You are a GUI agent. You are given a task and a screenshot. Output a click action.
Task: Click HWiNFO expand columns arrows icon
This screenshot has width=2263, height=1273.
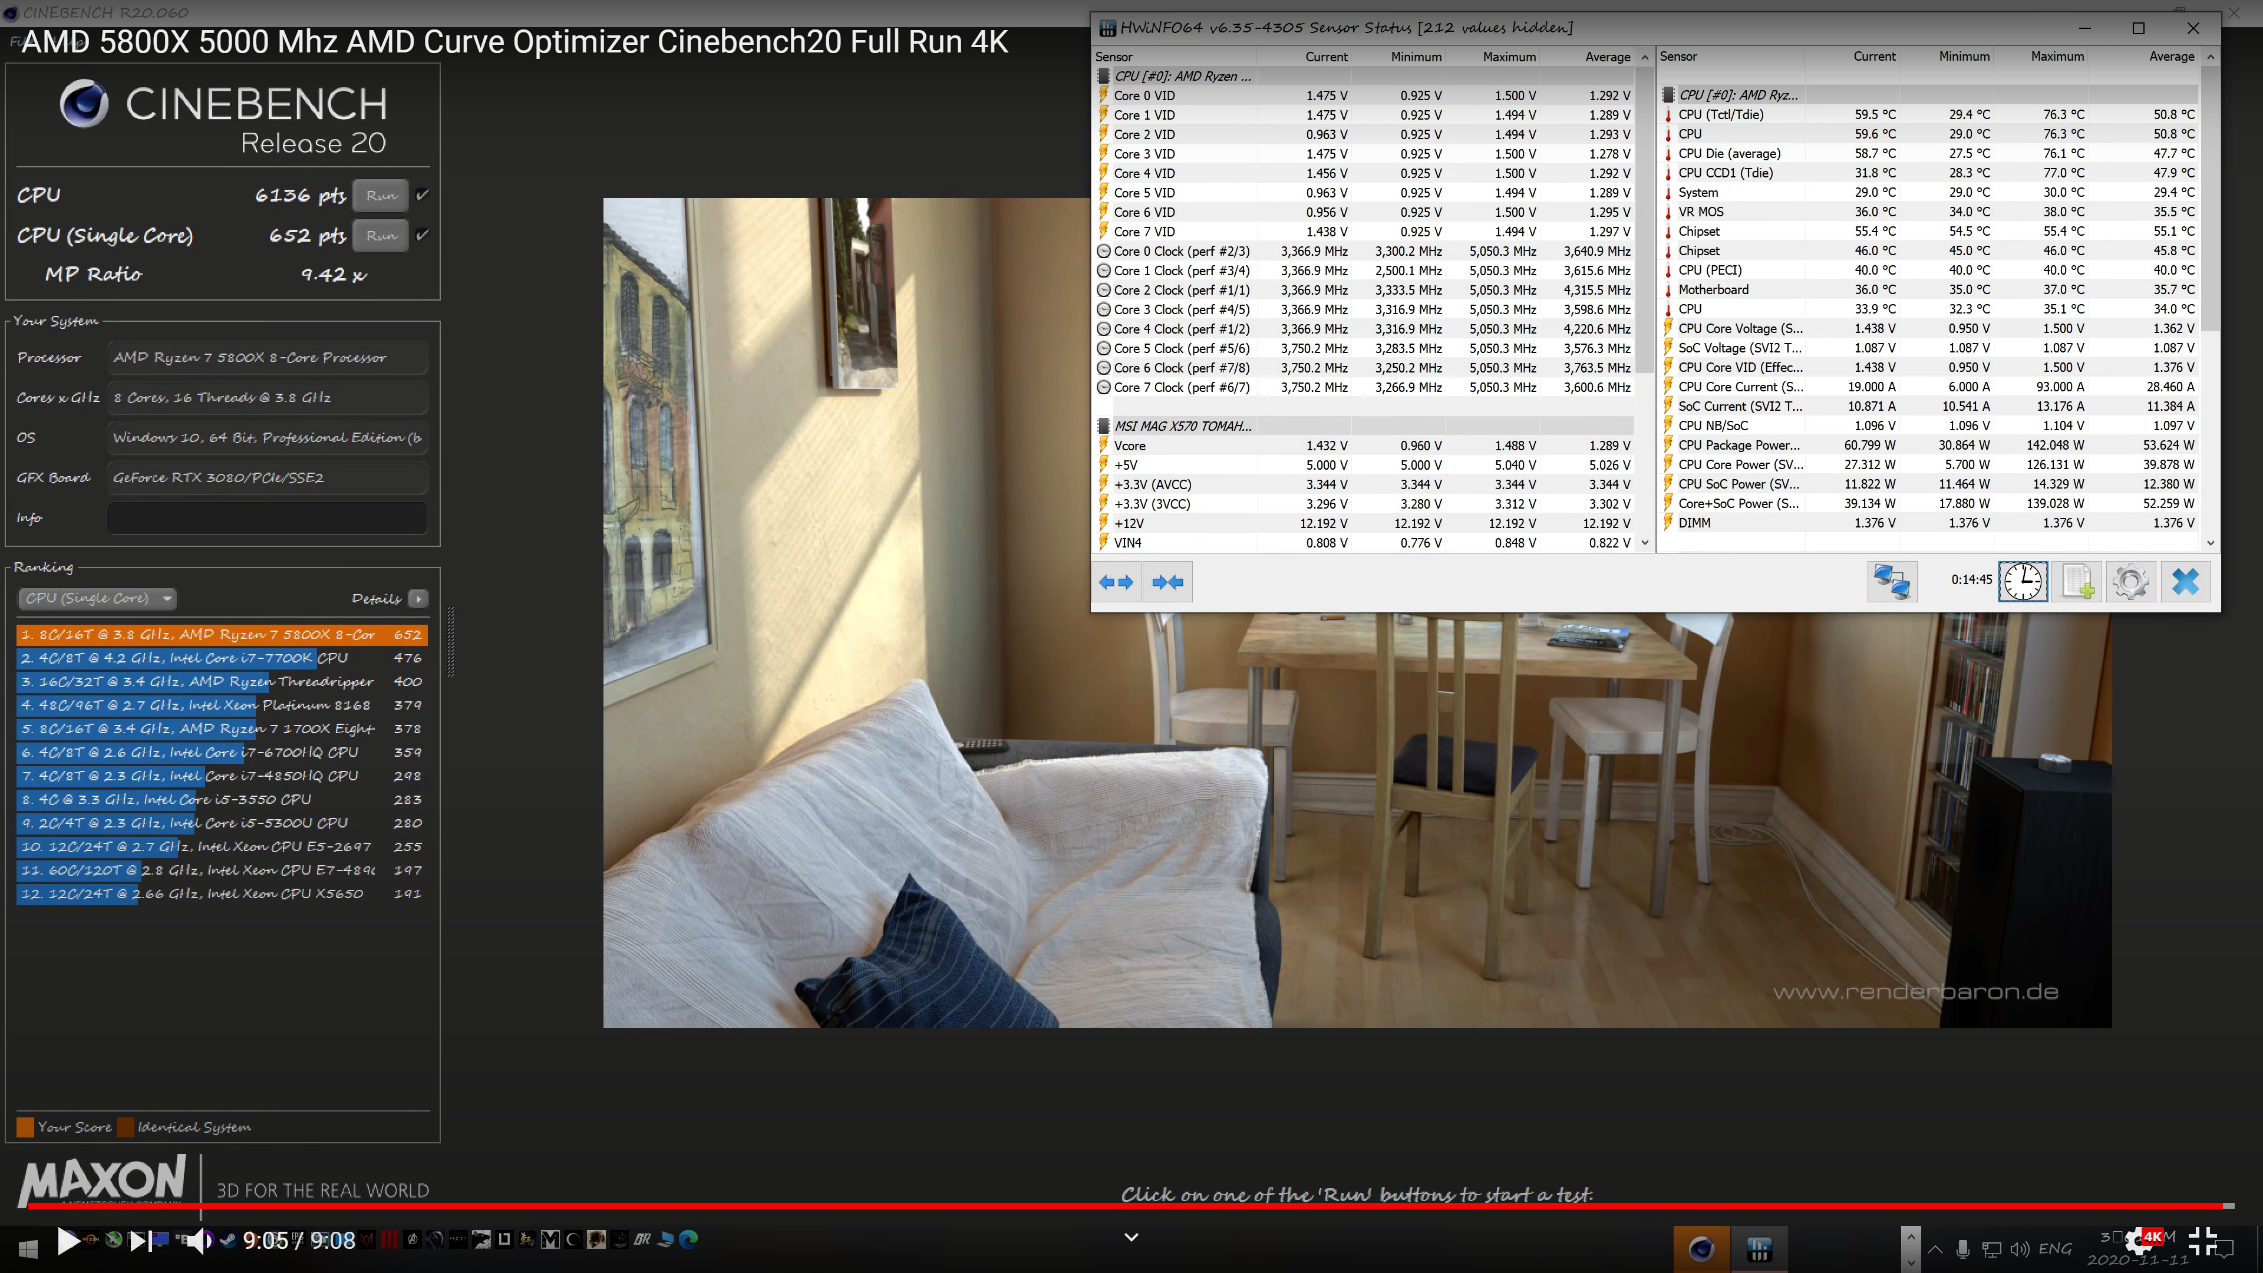1116,582
